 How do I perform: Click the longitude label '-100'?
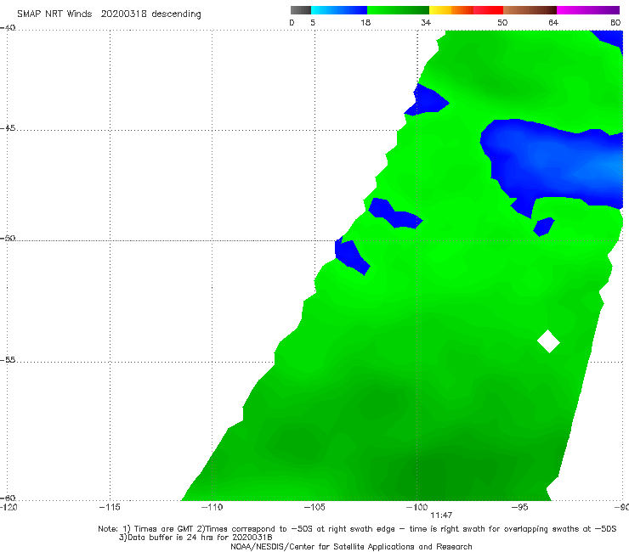pos(417,507)
